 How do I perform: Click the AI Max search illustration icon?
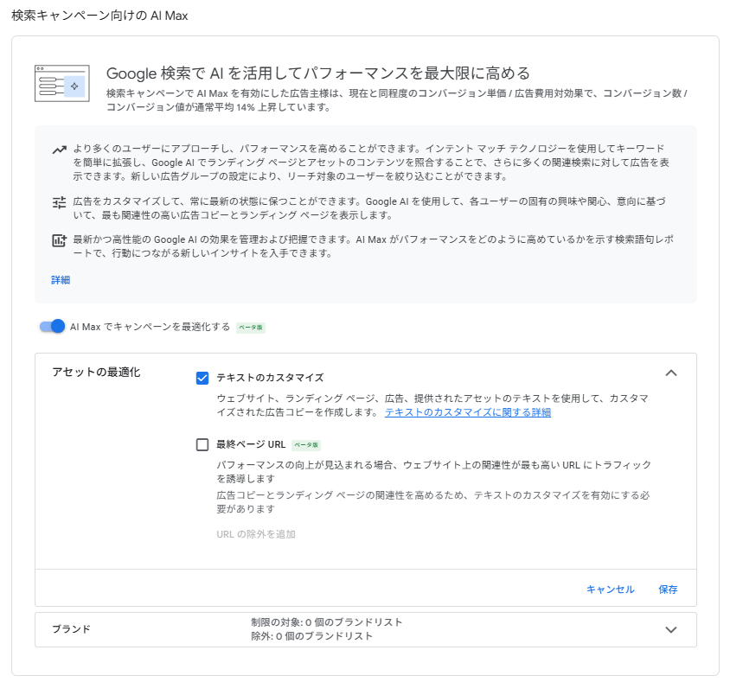(62, 83)
